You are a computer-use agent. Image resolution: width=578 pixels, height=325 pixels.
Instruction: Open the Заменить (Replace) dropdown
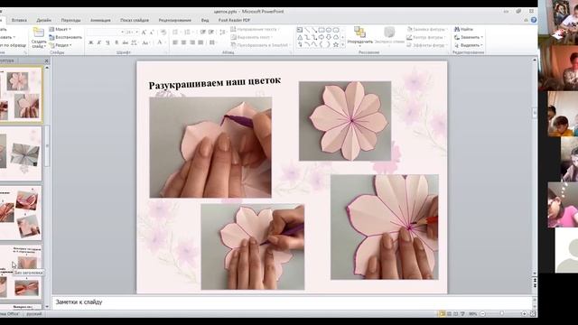point(469,37)
